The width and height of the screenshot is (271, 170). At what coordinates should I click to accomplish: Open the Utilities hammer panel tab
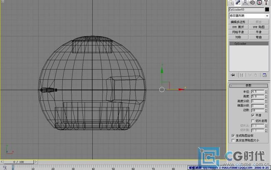pyautogui.click(x=266, y=2)
